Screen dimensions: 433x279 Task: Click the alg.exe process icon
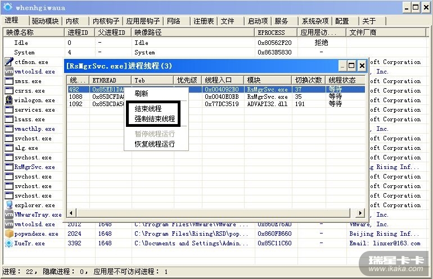click(9, 148)
